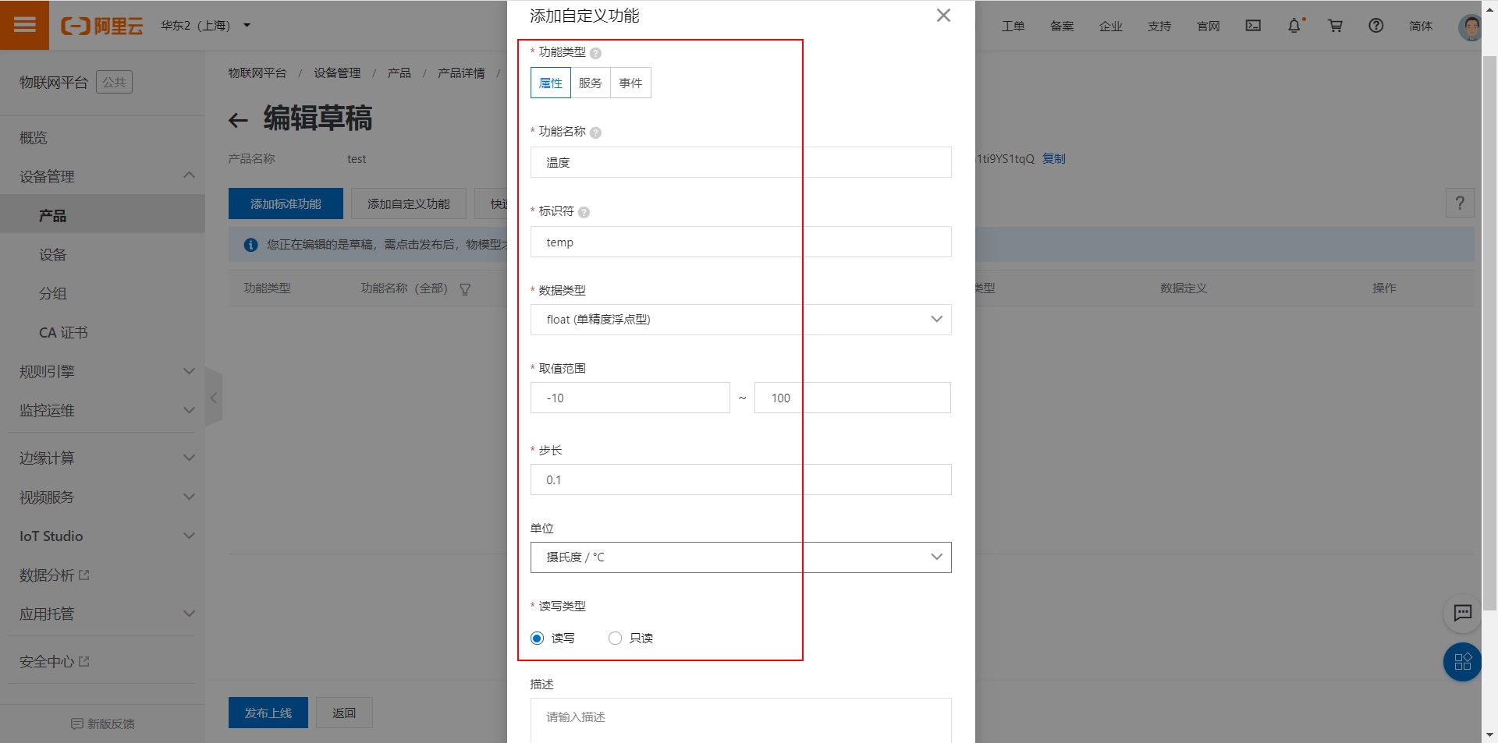The width and height of the screenshot is (1498, 743).
Task: Open the region selector 华东2(上海)
Action: click(203, 25)
